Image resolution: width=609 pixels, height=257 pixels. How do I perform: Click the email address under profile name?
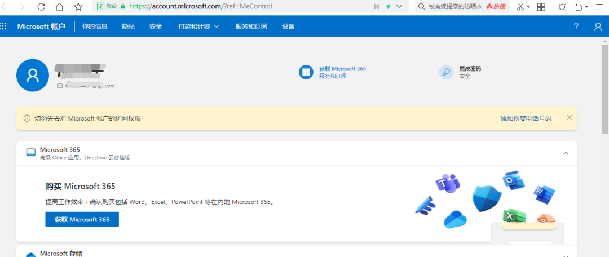coord(89,86)
